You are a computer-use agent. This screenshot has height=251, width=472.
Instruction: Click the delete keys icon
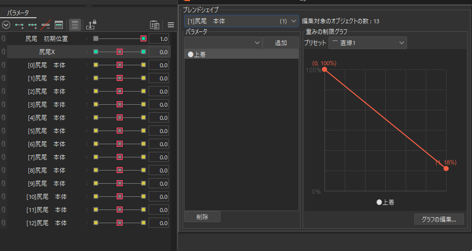[46, 25]
